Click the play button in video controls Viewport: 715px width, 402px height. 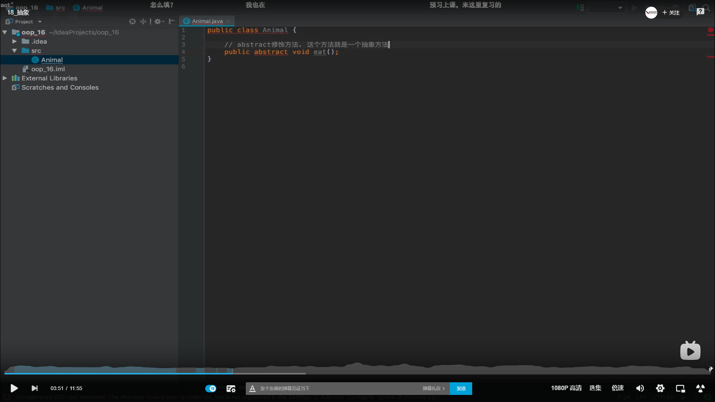(14, 388)
